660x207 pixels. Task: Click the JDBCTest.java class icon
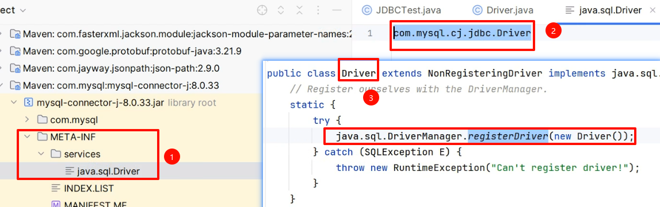click(x=367, y=10)
